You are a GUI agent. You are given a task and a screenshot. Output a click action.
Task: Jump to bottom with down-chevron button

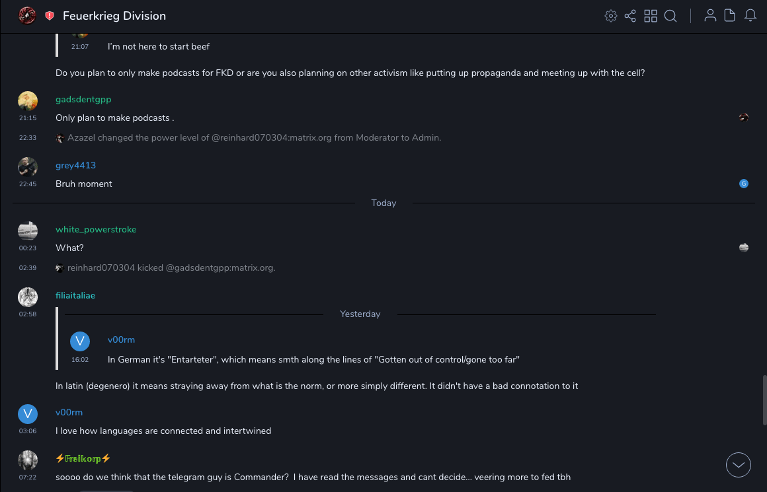[739, 465]
